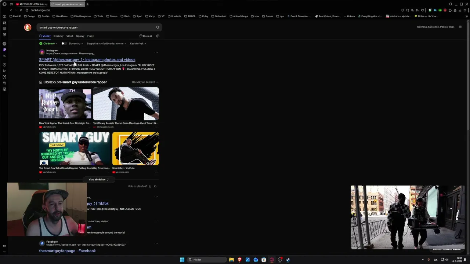Open DuckDuckGo search settings gear
The height and width of the screenshot is (264, 470).
click(158, 36)
